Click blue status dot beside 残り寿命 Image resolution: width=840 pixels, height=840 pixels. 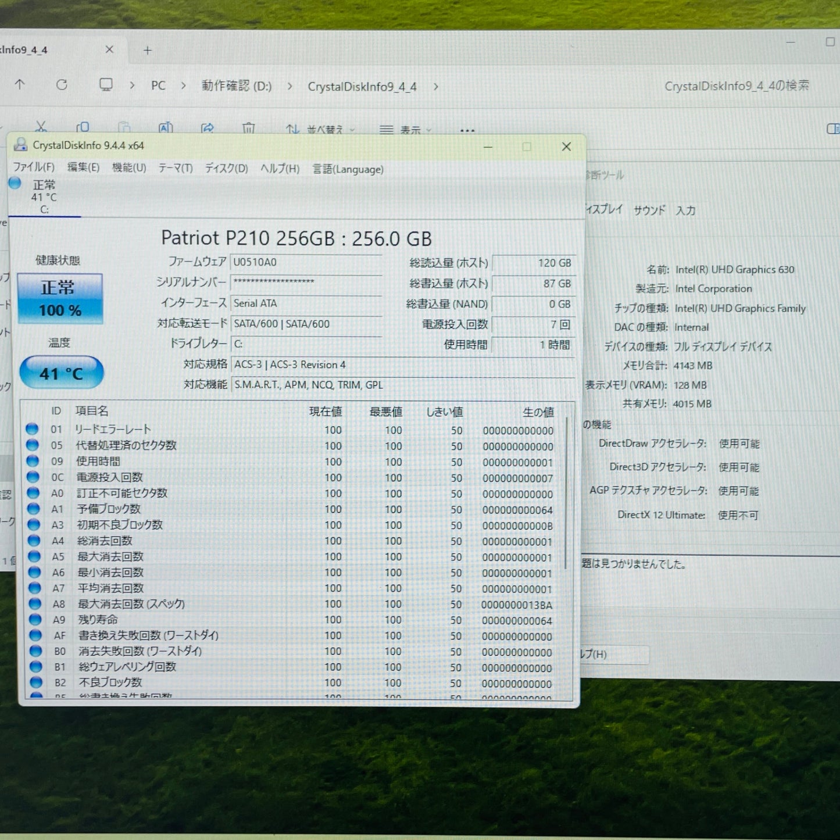(x=35, y=620)
